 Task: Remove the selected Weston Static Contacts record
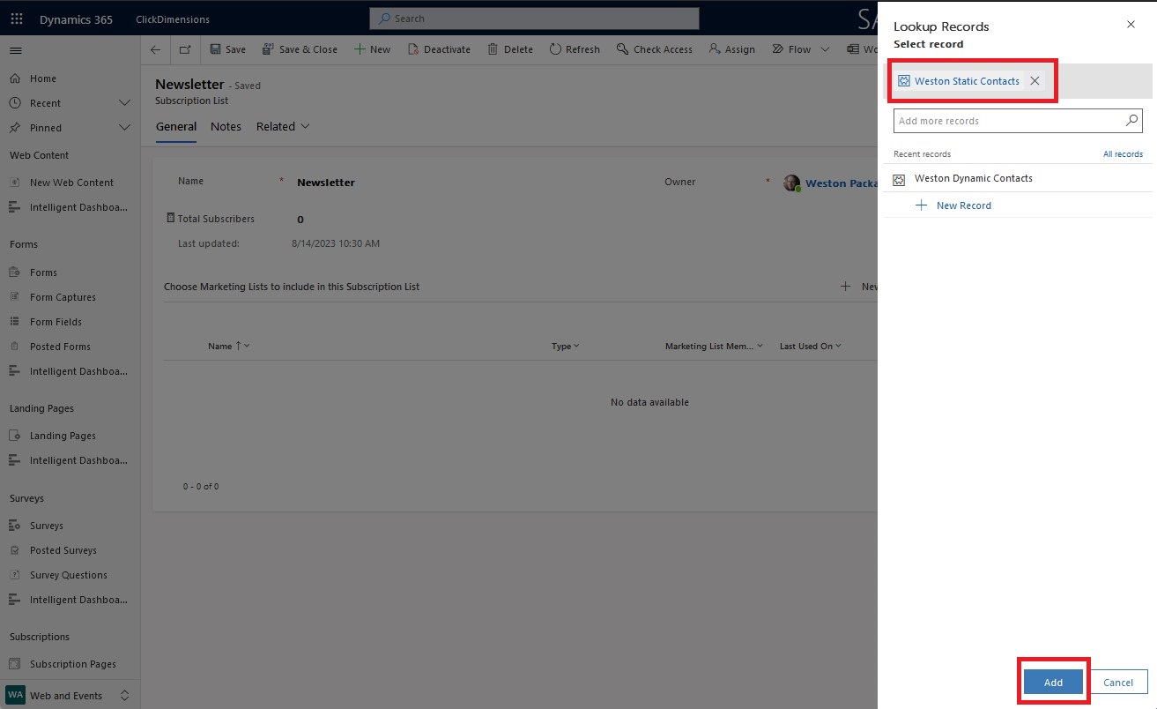coord(1035,81)
